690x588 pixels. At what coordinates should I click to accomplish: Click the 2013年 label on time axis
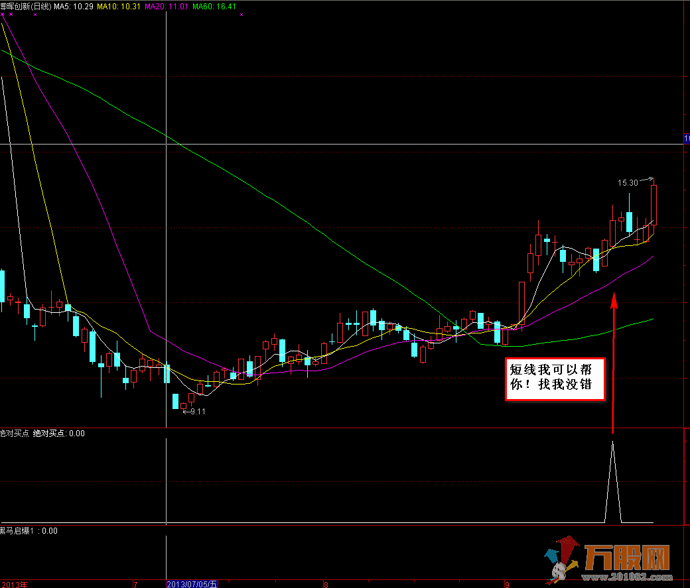pyautogui.click(x=14, y=585)
